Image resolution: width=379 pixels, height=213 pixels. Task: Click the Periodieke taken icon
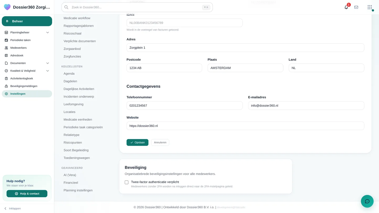(6, 40)
